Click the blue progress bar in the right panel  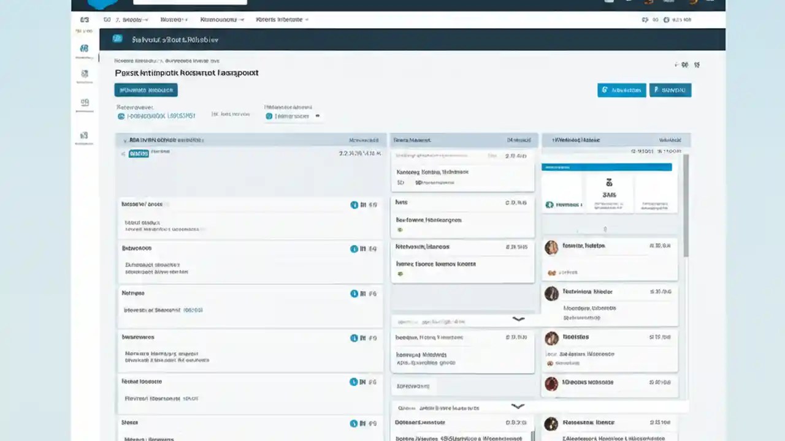tap(606, 167)
